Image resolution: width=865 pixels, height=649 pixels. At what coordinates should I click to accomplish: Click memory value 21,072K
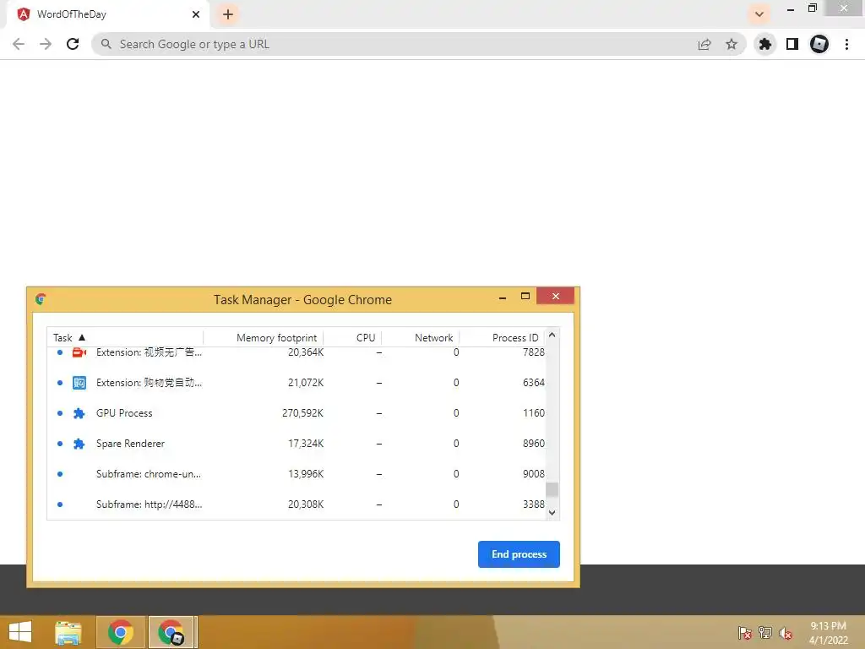point(306,383)
